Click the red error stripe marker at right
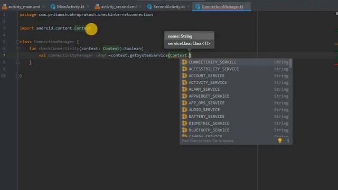Viewport: 338px width, 190px height. 336,64
